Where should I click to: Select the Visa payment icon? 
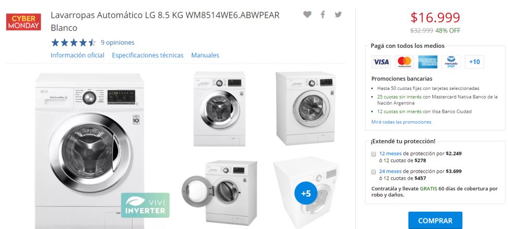381,62
